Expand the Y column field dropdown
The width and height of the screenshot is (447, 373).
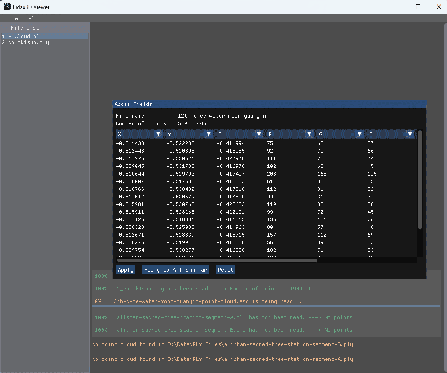pyautogui.click(x=208, y=134)
